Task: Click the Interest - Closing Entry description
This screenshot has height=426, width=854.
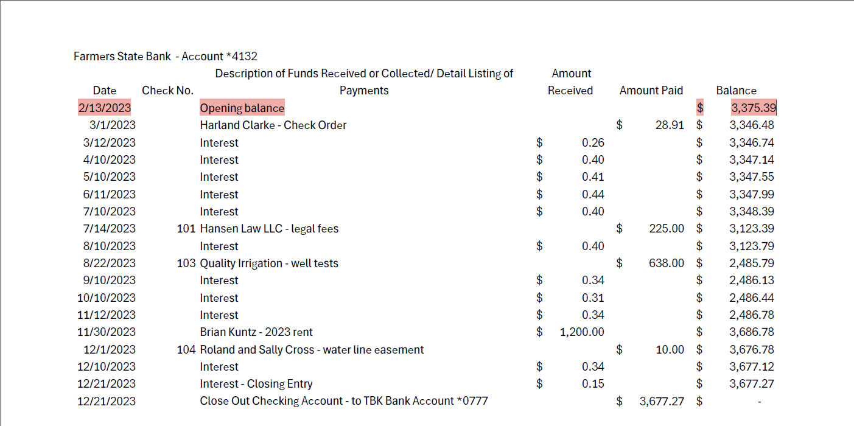Action: [256, 384]
